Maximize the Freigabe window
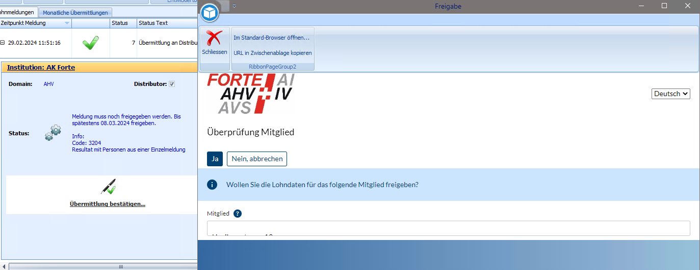 click(x=664, y=6)
